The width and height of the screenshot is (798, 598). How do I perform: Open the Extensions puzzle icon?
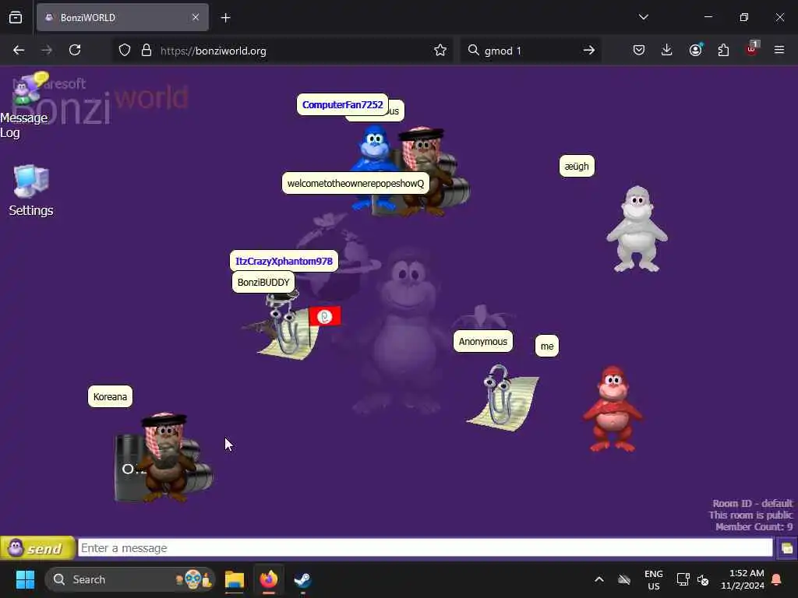723,51
